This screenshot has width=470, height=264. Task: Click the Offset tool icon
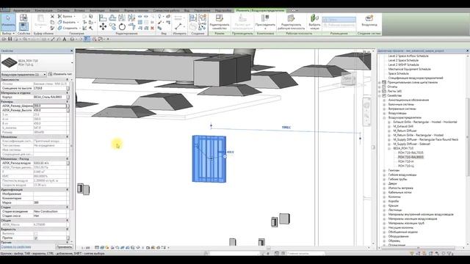point(112,18)
